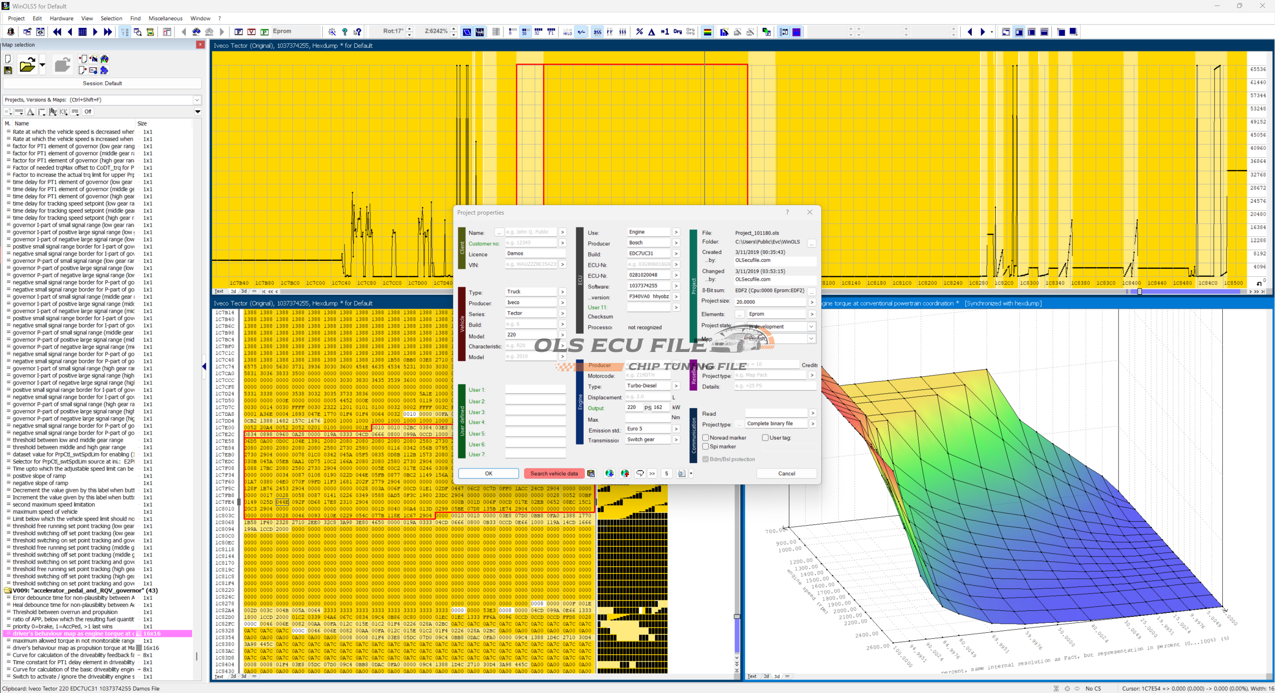Click the 16-bit display mode icon
Viewport: 1275px width, 693px height.
coord(525,32)
